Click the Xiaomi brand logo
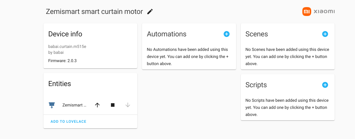 click(319, 12)
